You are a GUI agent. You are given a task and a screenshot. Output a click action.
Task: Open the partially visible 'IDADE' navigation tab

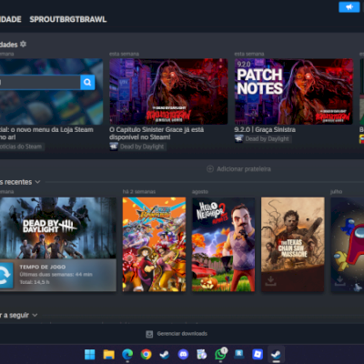click(11, 19)
